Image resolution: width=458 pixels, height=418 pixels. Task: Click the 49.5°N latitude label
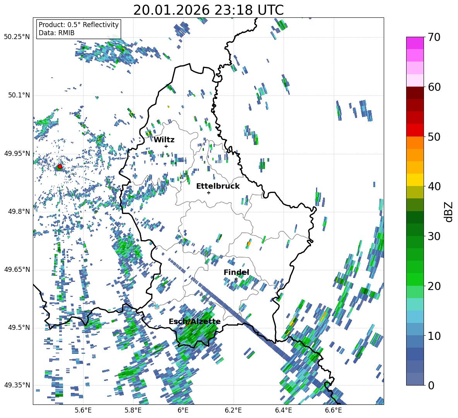click(x=19, y=327)
